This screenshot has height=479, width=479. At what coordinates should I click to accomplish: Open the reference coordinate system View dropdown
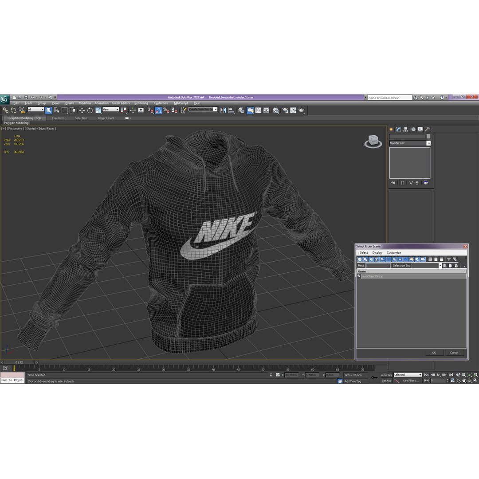click(110, 110)
